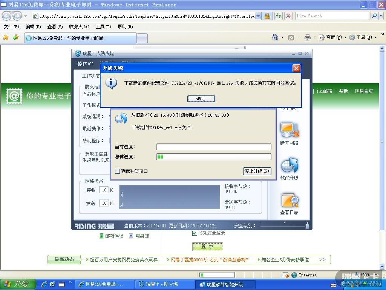Click the network traffic graph

pos(170,197)
